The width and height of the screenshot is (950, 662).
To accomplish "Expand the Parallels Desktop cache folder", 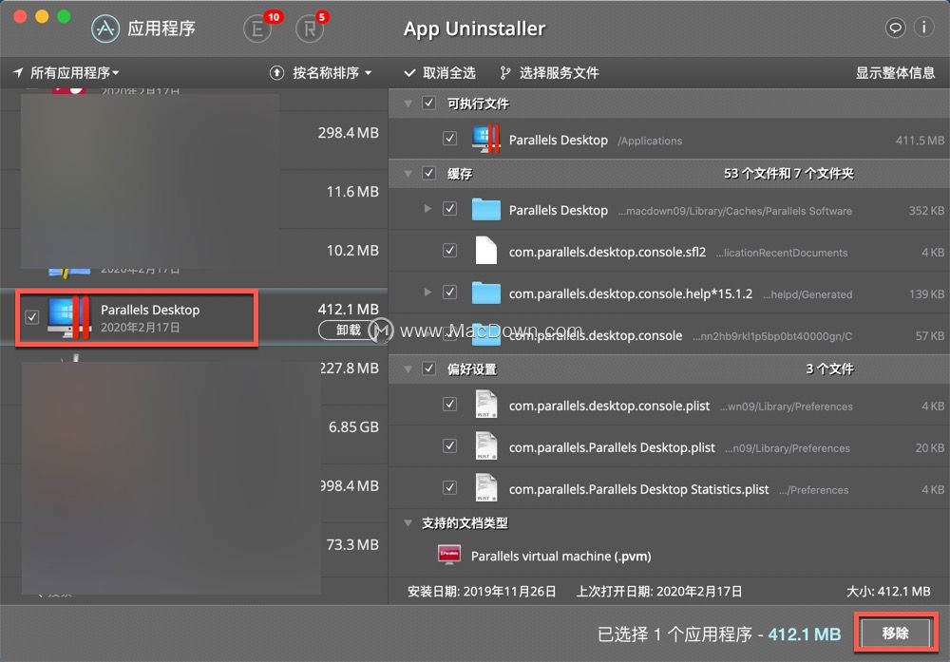I will pos(427,209).
